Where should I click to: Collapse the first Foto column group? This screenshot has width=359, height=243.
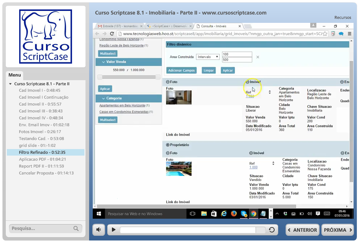pyautogui.click(x=168, y=82)
